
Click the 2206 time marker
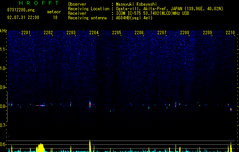tap(139, 32)
